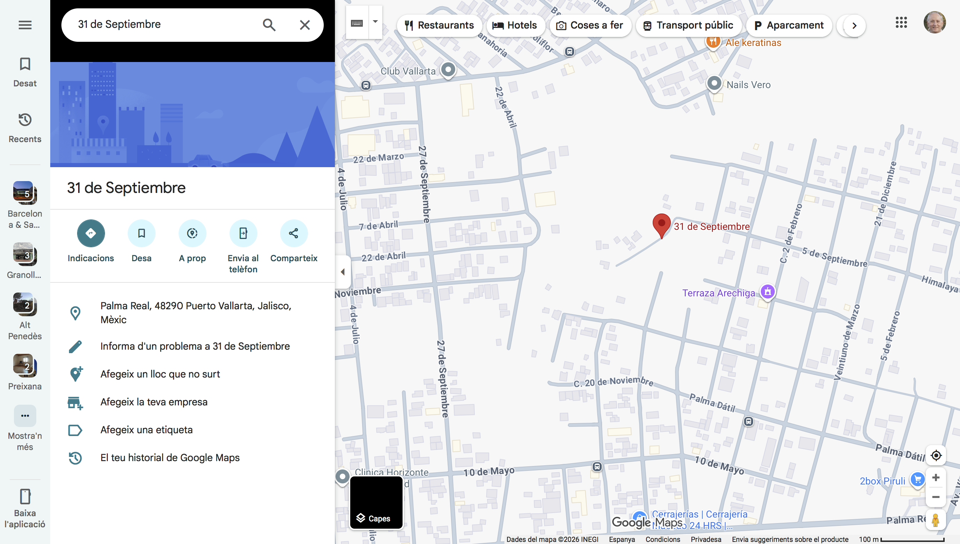Click the Indicacions directions icon
The height and width of the screenshot is (544, 960).
point(91,233)
